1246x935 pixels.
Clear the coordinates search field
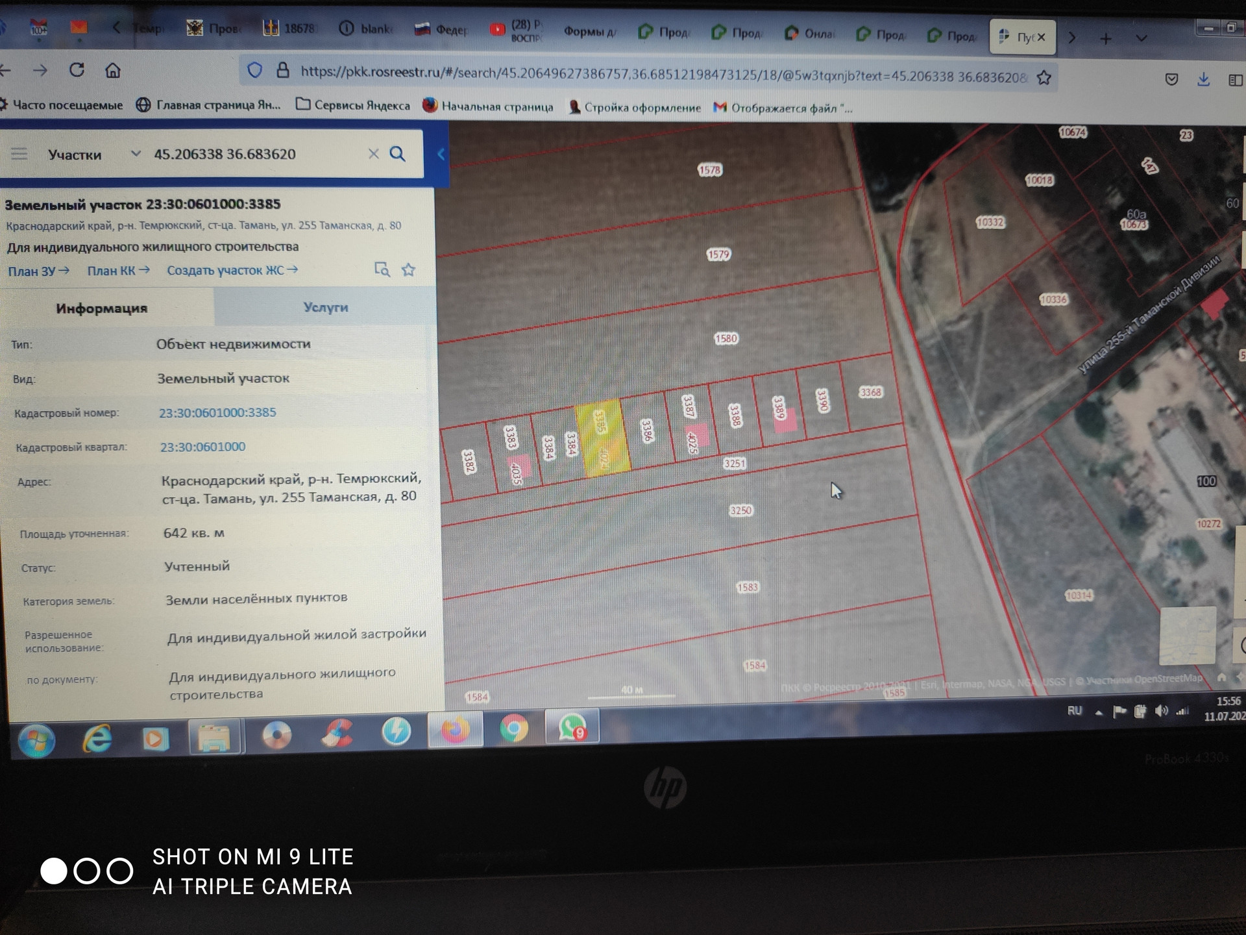coord(373,154)
